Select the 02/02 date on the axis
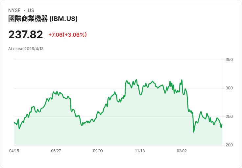This screenshot has height=168, width=242. click(x=182, y=151)
